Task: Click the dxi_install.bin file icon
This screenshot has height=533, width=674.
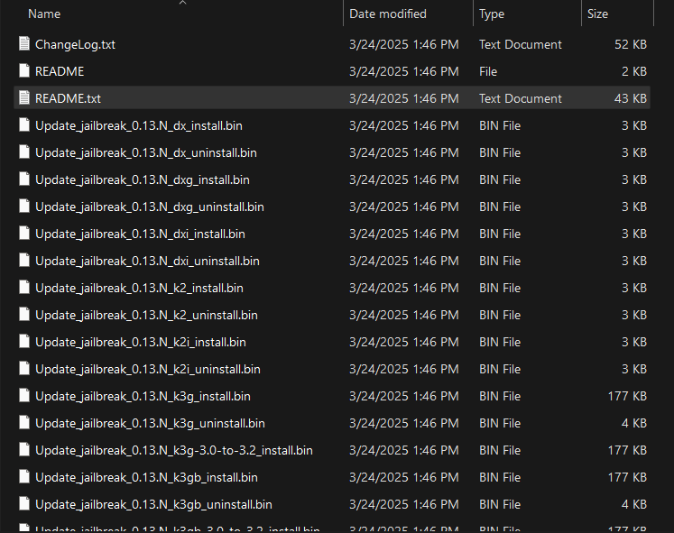Action: [24, 234]
